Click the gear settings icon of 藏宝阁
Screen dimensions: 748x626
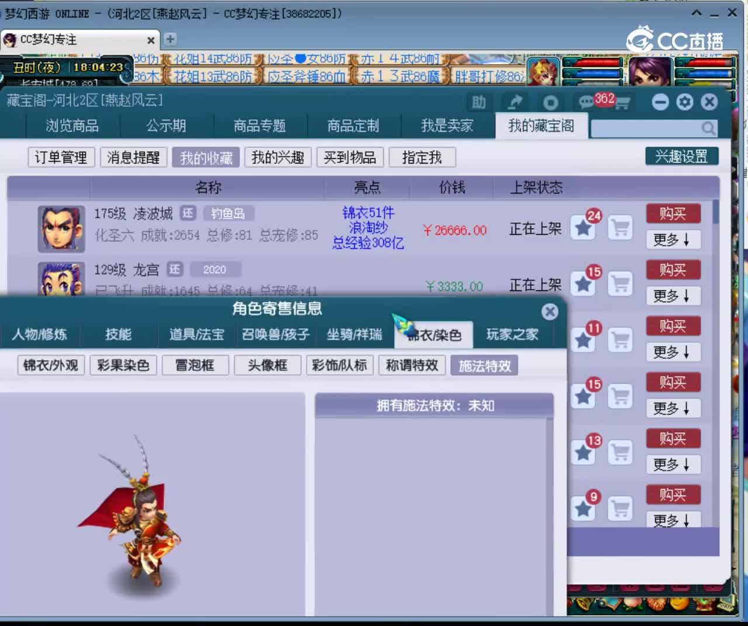(684, 102)
